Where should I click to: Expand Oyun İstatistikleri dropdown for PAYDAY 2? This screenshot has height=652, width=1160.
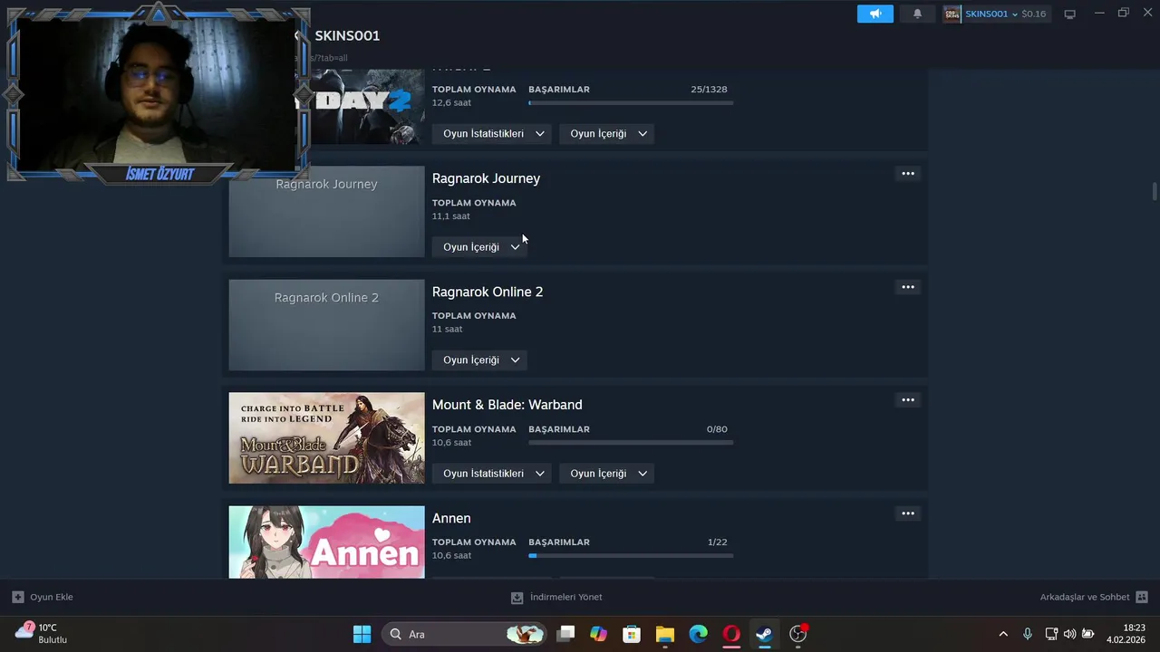click(492, 133)
